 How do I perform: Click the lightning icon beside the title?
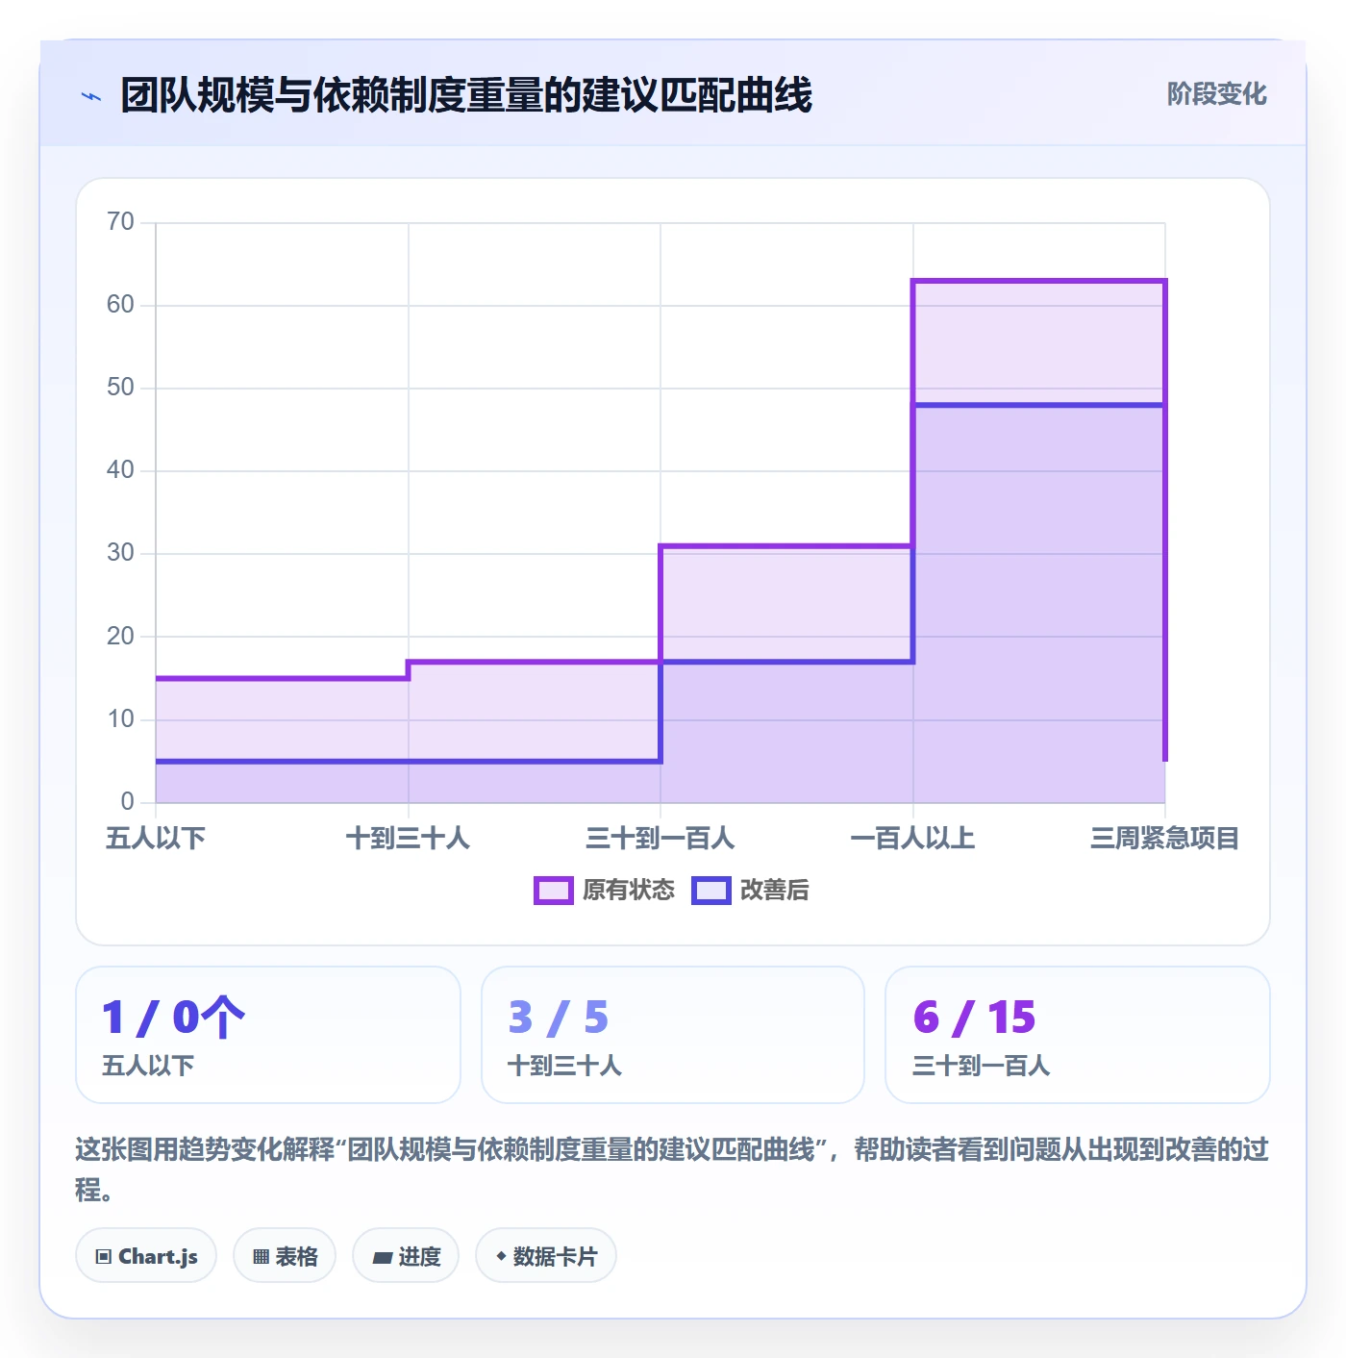pyautogui.click(x=91, y=96)
